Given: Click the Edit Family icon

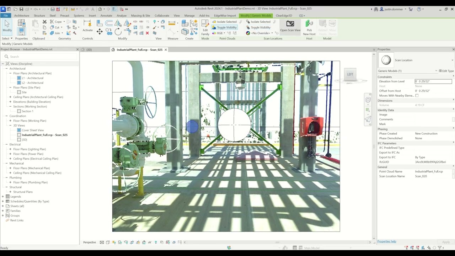Looking at the screenshot, I should point(205,27).
